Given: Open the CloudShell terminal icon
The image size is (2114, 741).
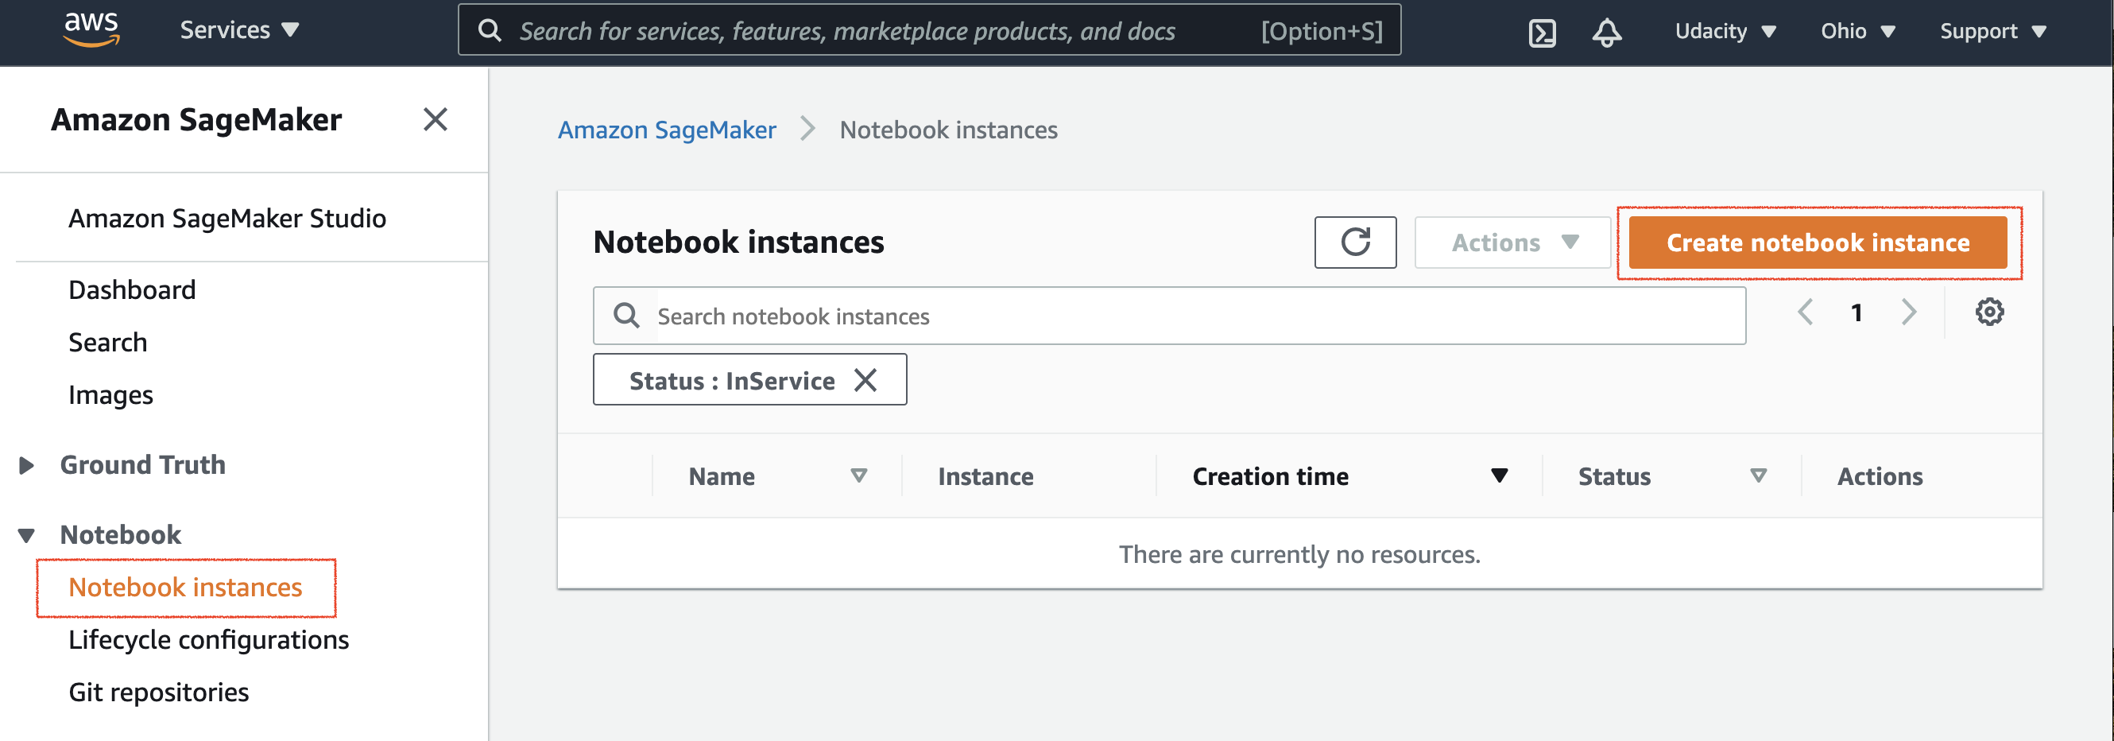Looking at the screenshot, I should [x=1541, y=31].
